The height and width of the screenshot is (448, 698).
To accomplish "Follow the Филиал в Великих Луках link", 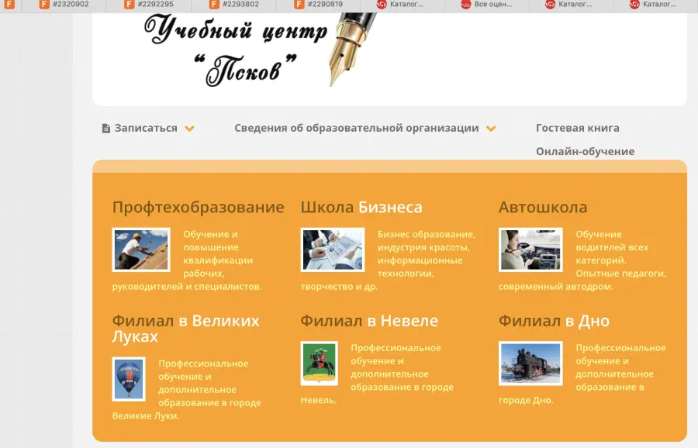I will coord(185,328).
